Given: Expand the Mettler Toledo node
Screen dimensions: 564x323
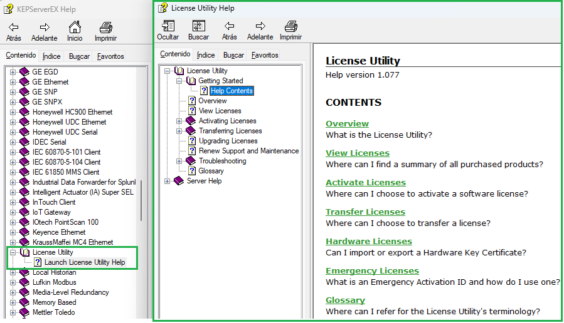Looking at the screenshot, I should coord(13,312).
